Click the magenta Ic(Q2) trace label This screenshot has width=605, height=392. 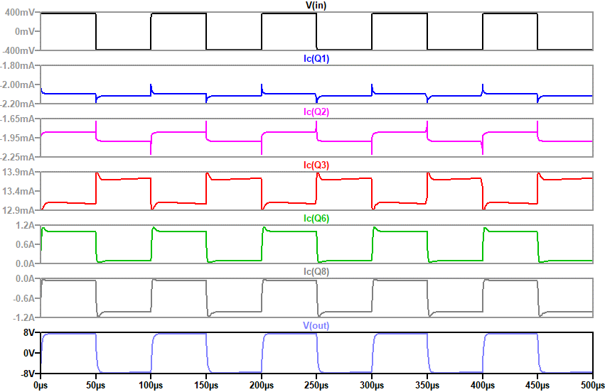click(x=316, y=112)
